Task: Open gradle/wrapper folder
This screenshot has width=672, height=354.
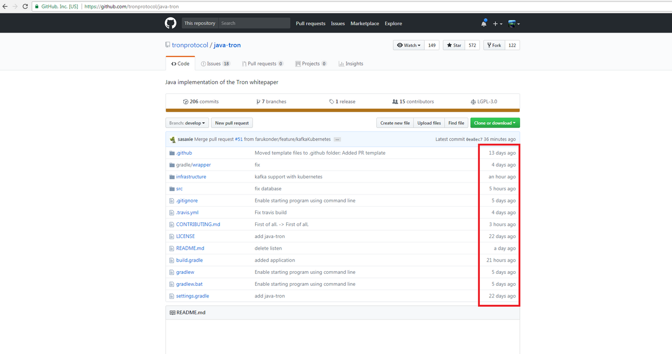Action: [x=194, y=165]
